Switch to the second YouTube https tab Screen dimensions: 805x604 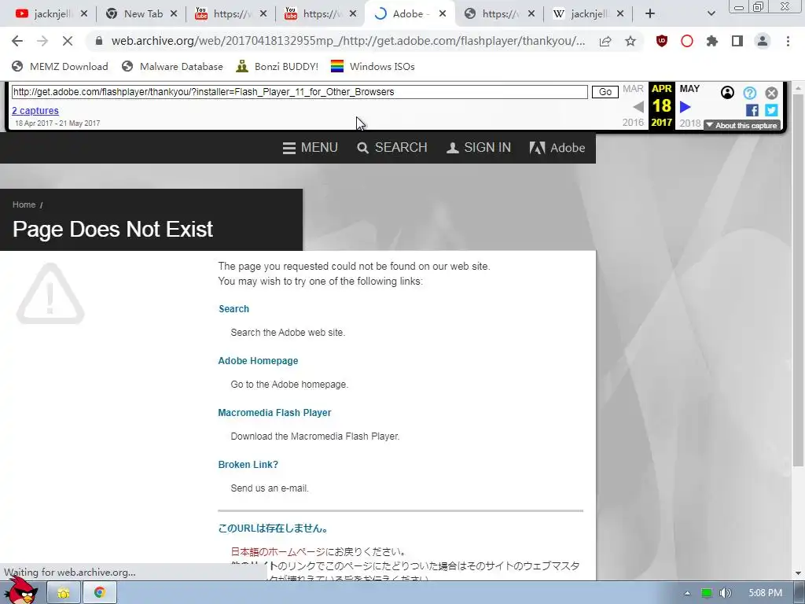[321, 14]
